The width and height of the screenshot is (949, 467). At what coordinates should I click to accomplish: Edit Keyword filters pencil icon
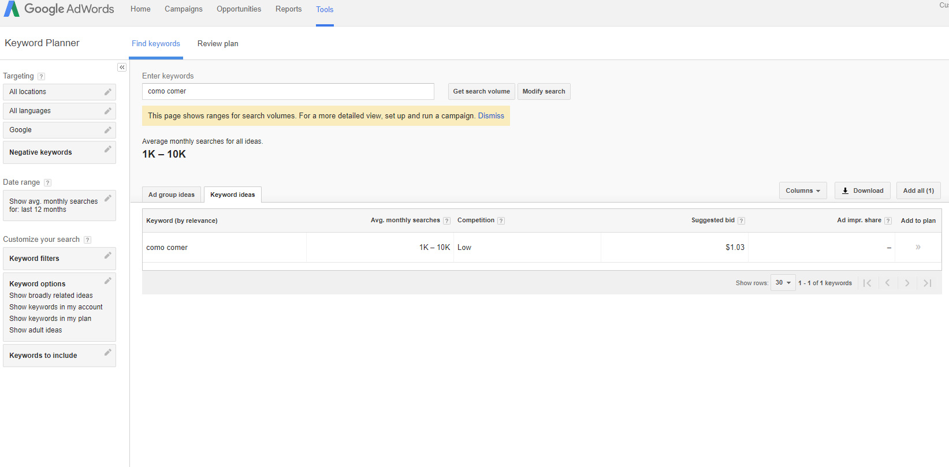(107, 256)
